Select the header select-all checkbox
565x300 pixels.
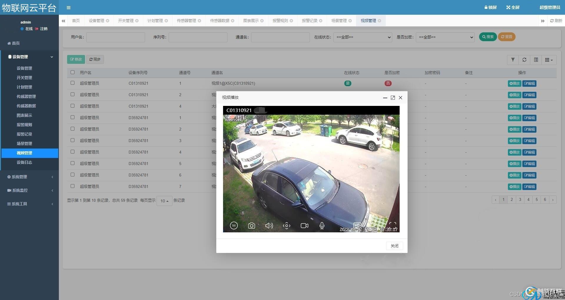(x=73, y=72)
